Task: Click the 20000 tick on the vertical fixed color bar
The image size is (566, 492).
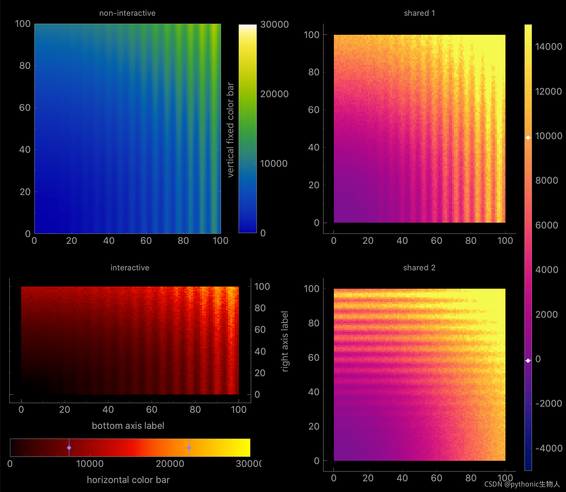Action: [x=274, y=94]
